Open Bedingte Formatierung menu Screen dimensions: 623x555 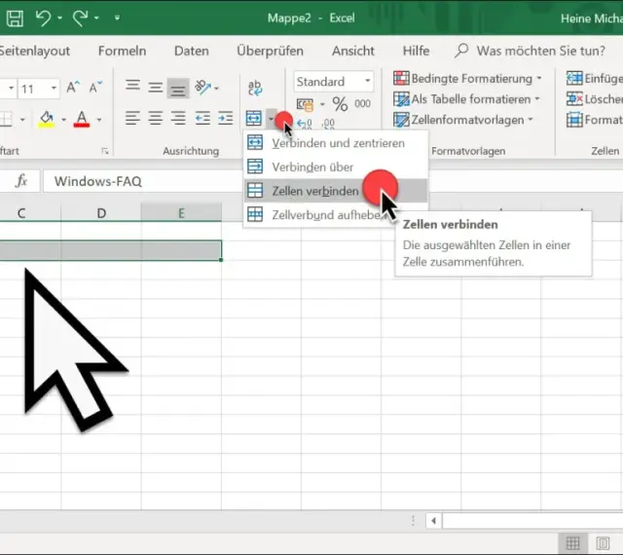(467, 78)
